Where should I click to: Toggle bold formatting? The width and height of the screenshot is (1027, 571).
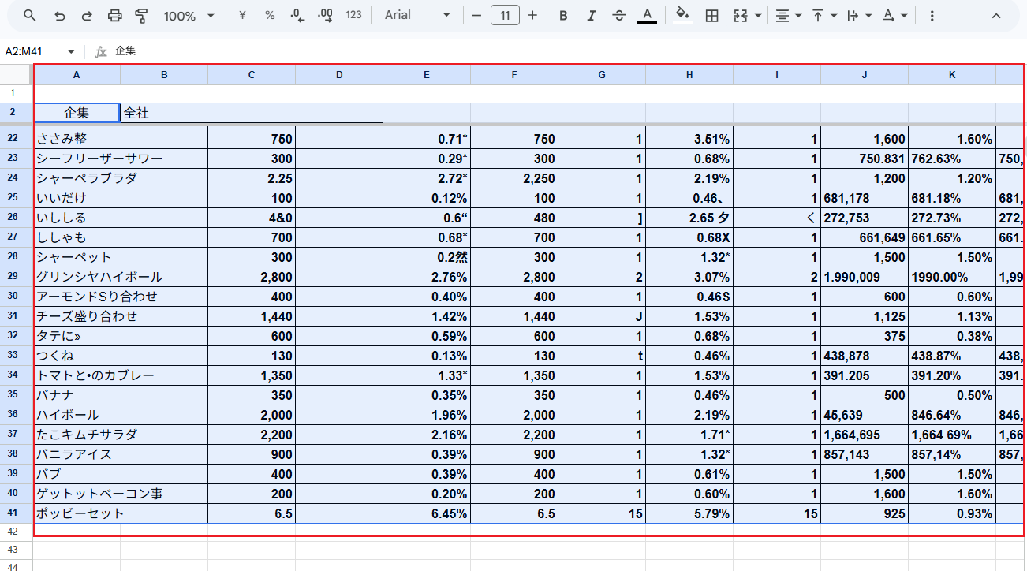pos(563,16)
